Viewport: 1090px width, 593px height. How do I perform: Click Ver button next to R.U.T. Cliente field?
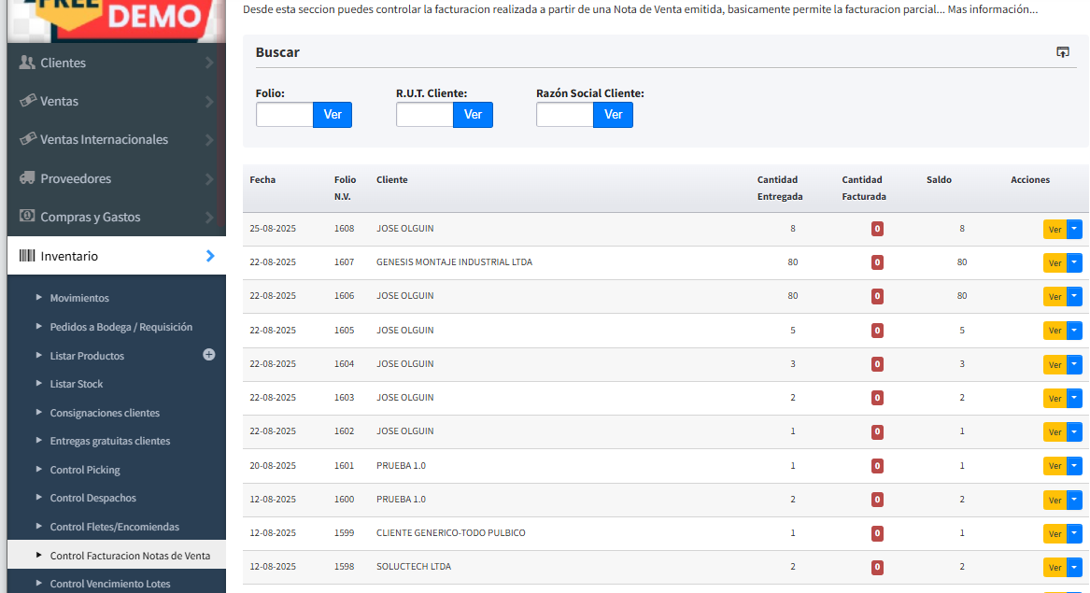click(x=473, y=115)
